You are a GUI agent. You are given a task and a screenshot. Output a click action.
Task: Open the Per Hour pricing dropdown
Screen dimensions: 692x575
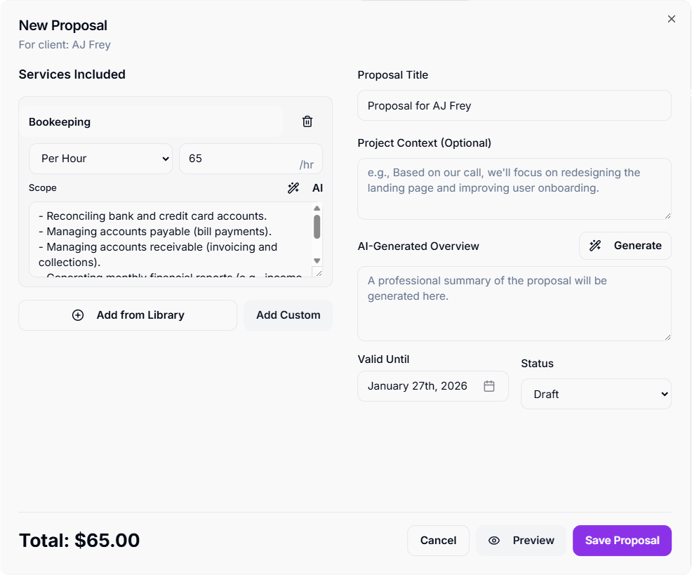coord(100,159)
